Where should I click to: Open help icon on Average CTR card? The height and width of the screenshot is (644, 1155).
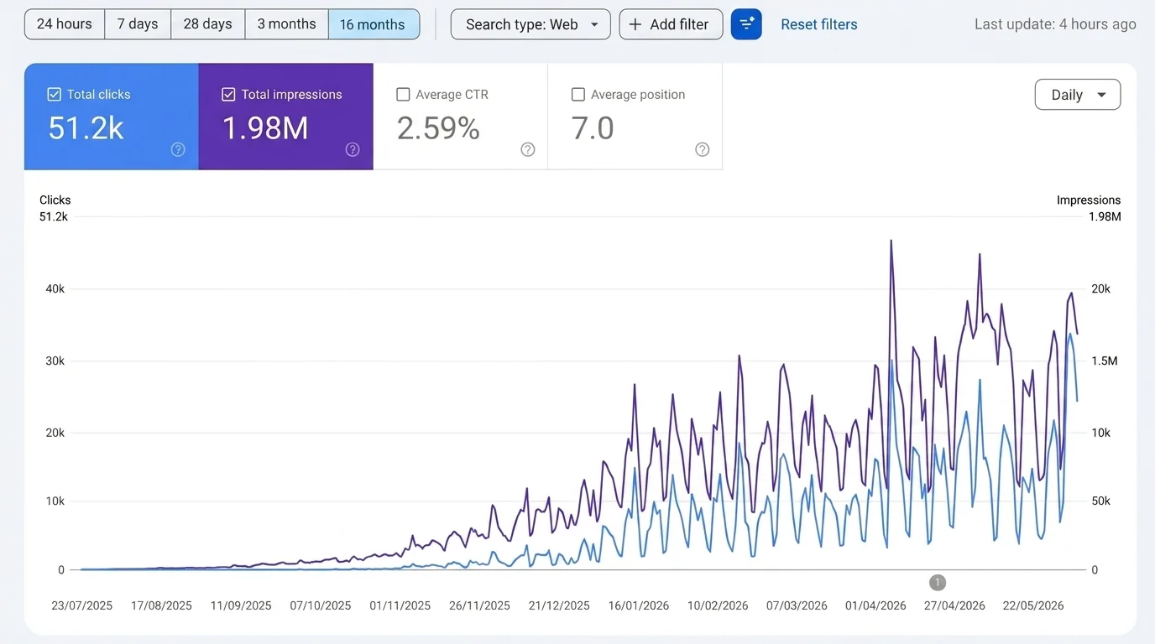click(x=528, y=149)
